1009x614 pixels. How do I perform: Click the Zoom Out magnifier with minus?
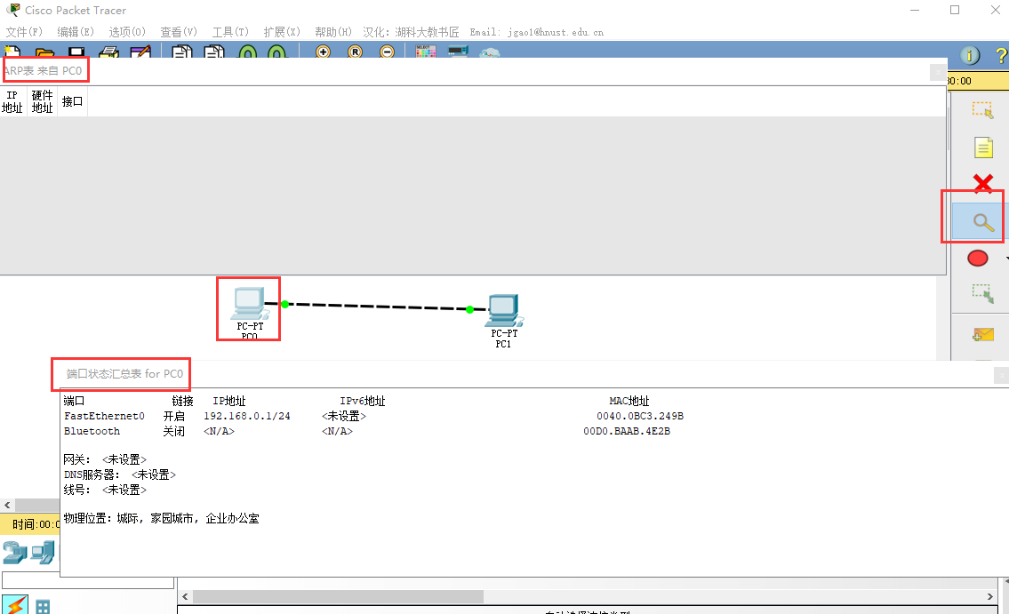point(387,52)
